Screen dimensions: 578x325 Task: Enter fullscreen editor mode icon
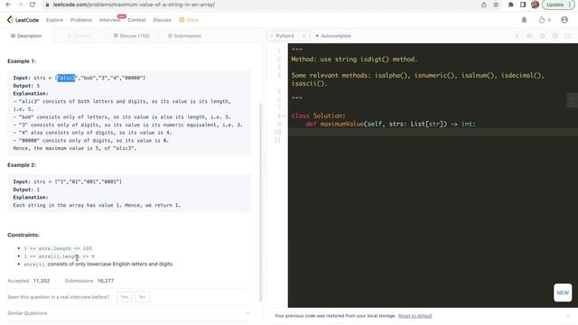568,36
